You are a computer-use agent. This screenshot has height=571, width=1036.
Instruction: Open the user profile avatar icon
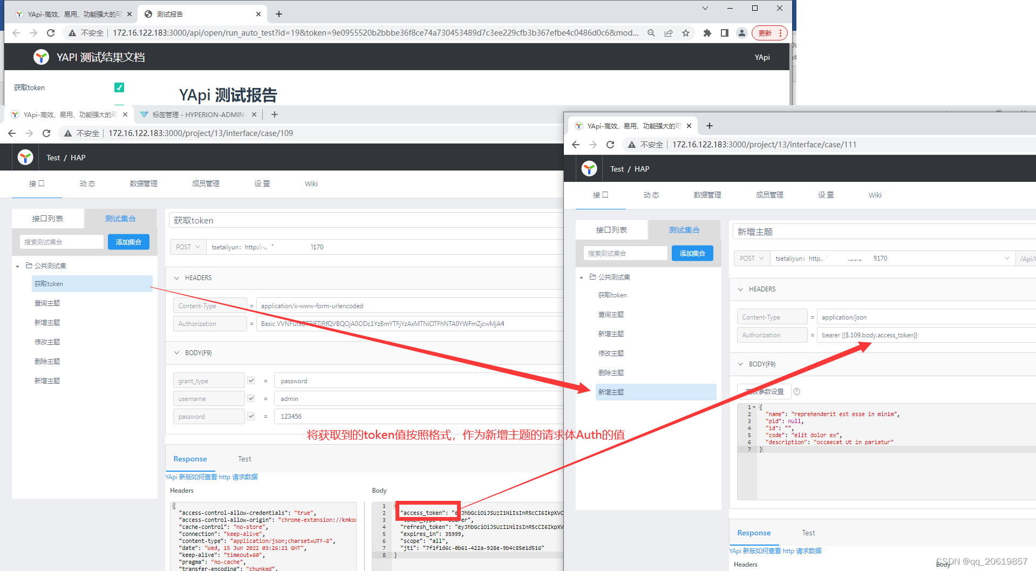tap(742, 33)
